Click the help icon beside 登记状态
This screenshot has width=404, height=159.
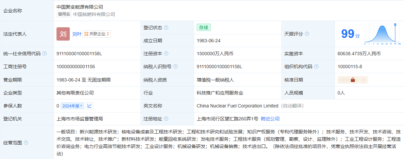[166, 28]
